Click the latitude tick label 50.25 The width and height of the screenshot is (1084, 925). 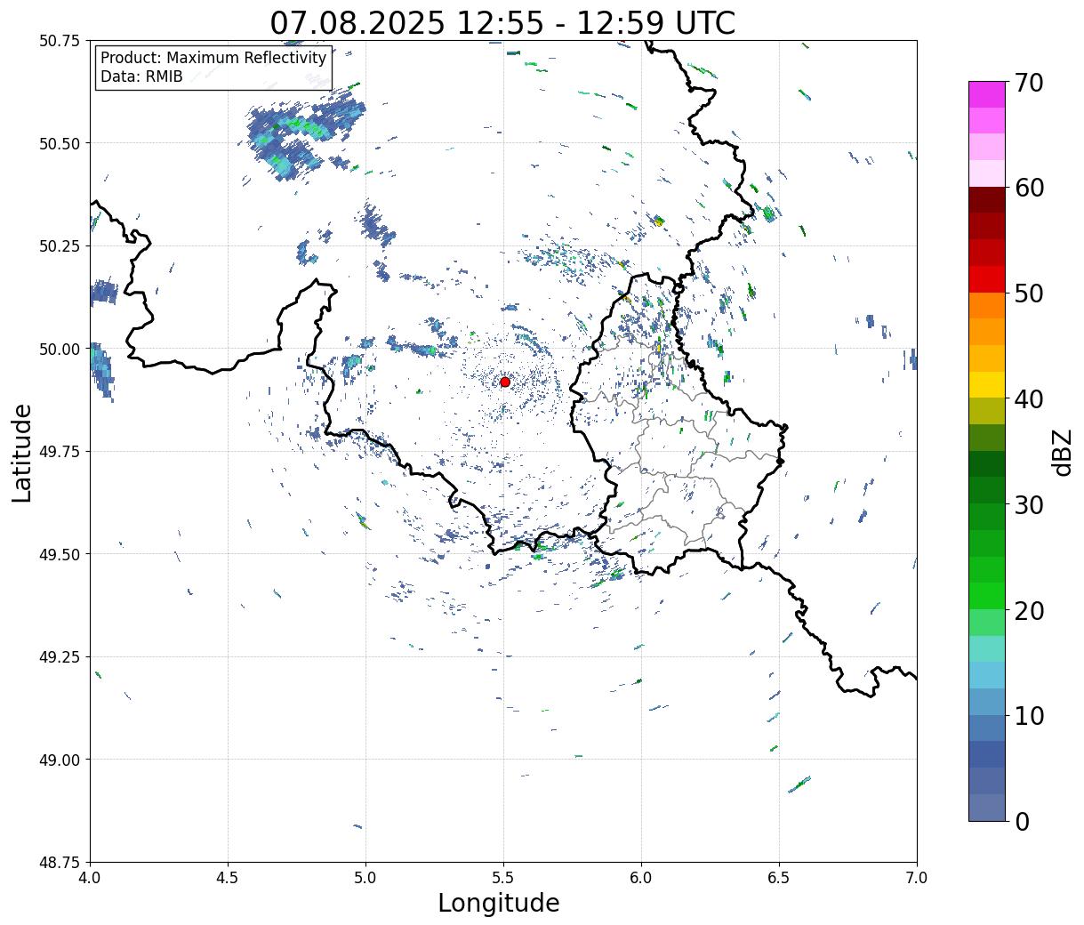(60, 246)
